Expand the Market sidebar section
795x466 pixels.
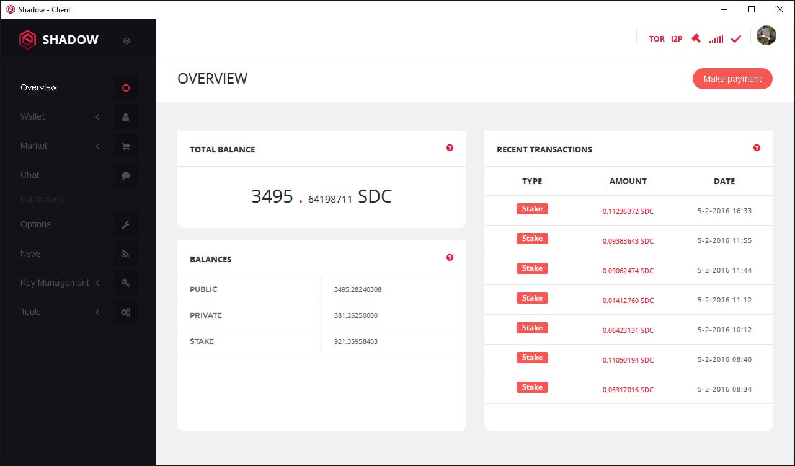point(97,146)
